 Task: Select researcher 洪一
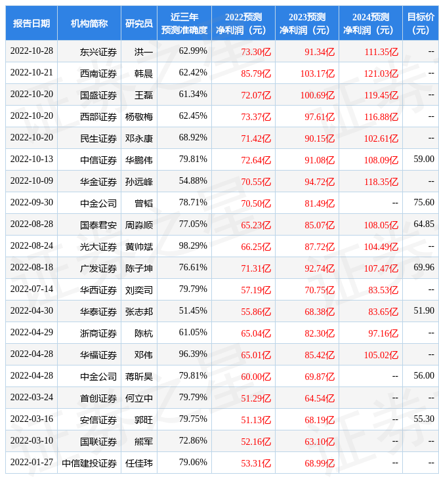[x=144, y=52]
